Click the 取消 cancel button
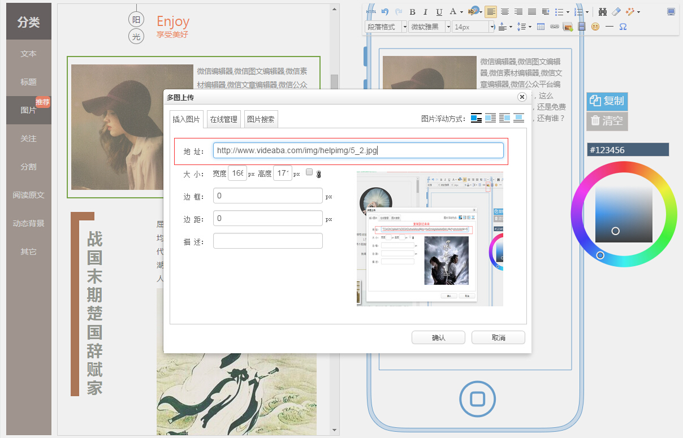 click(x=498, y=337)
